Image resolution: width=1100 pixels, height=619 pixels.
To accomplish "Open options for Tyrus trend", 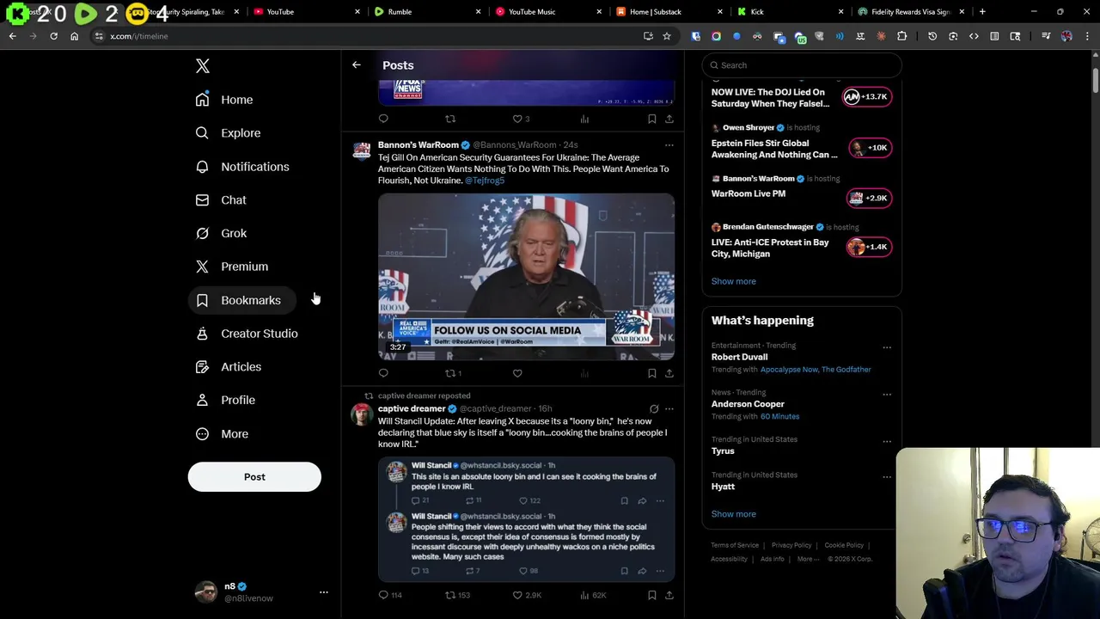I will click(886, 442).
